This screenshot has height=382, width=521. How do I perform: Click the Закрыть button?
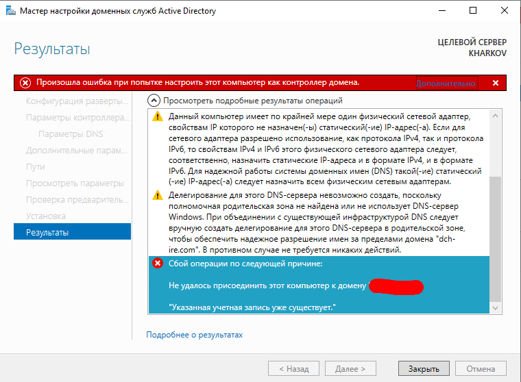(424, 369)
